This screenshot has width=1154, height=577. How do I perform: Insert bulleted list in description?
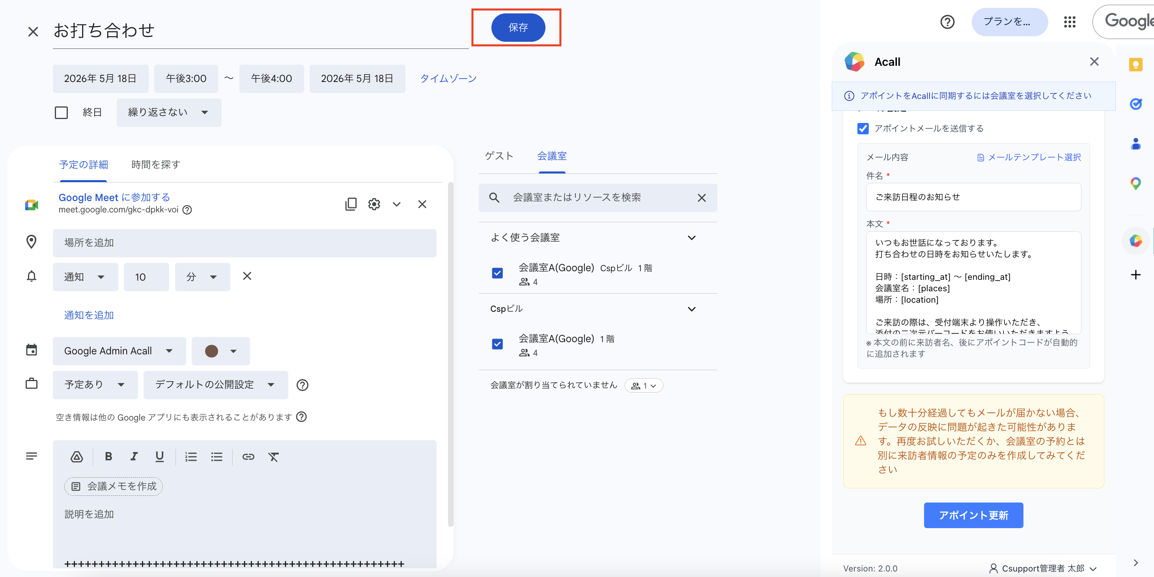click(217, 456)
